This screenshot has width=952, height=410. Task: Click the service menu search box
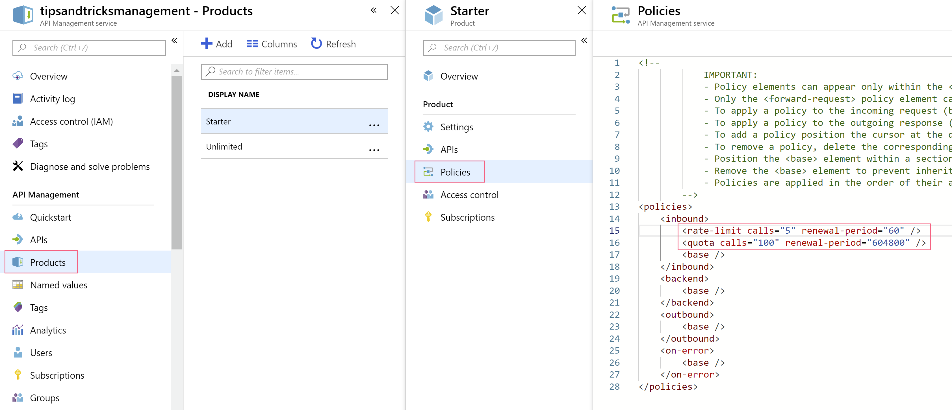point(89,48)
